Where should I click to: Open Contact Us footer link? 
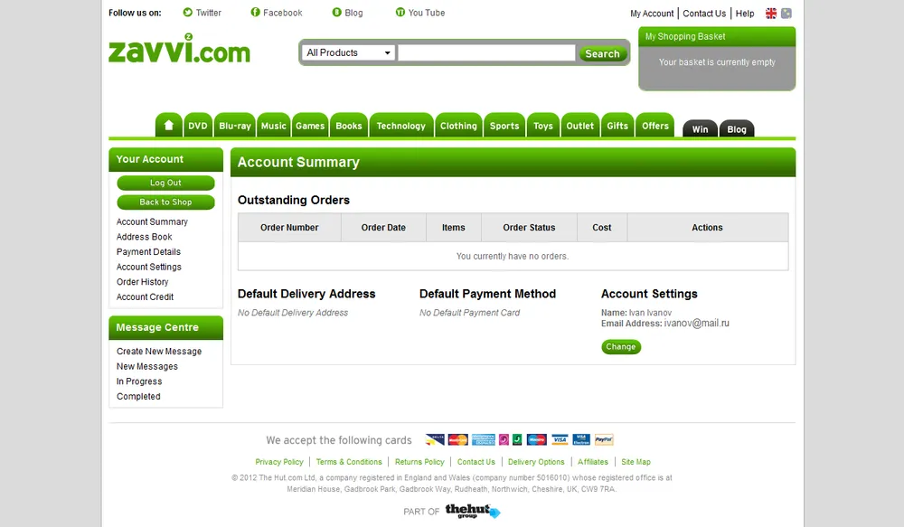point(476,462)
